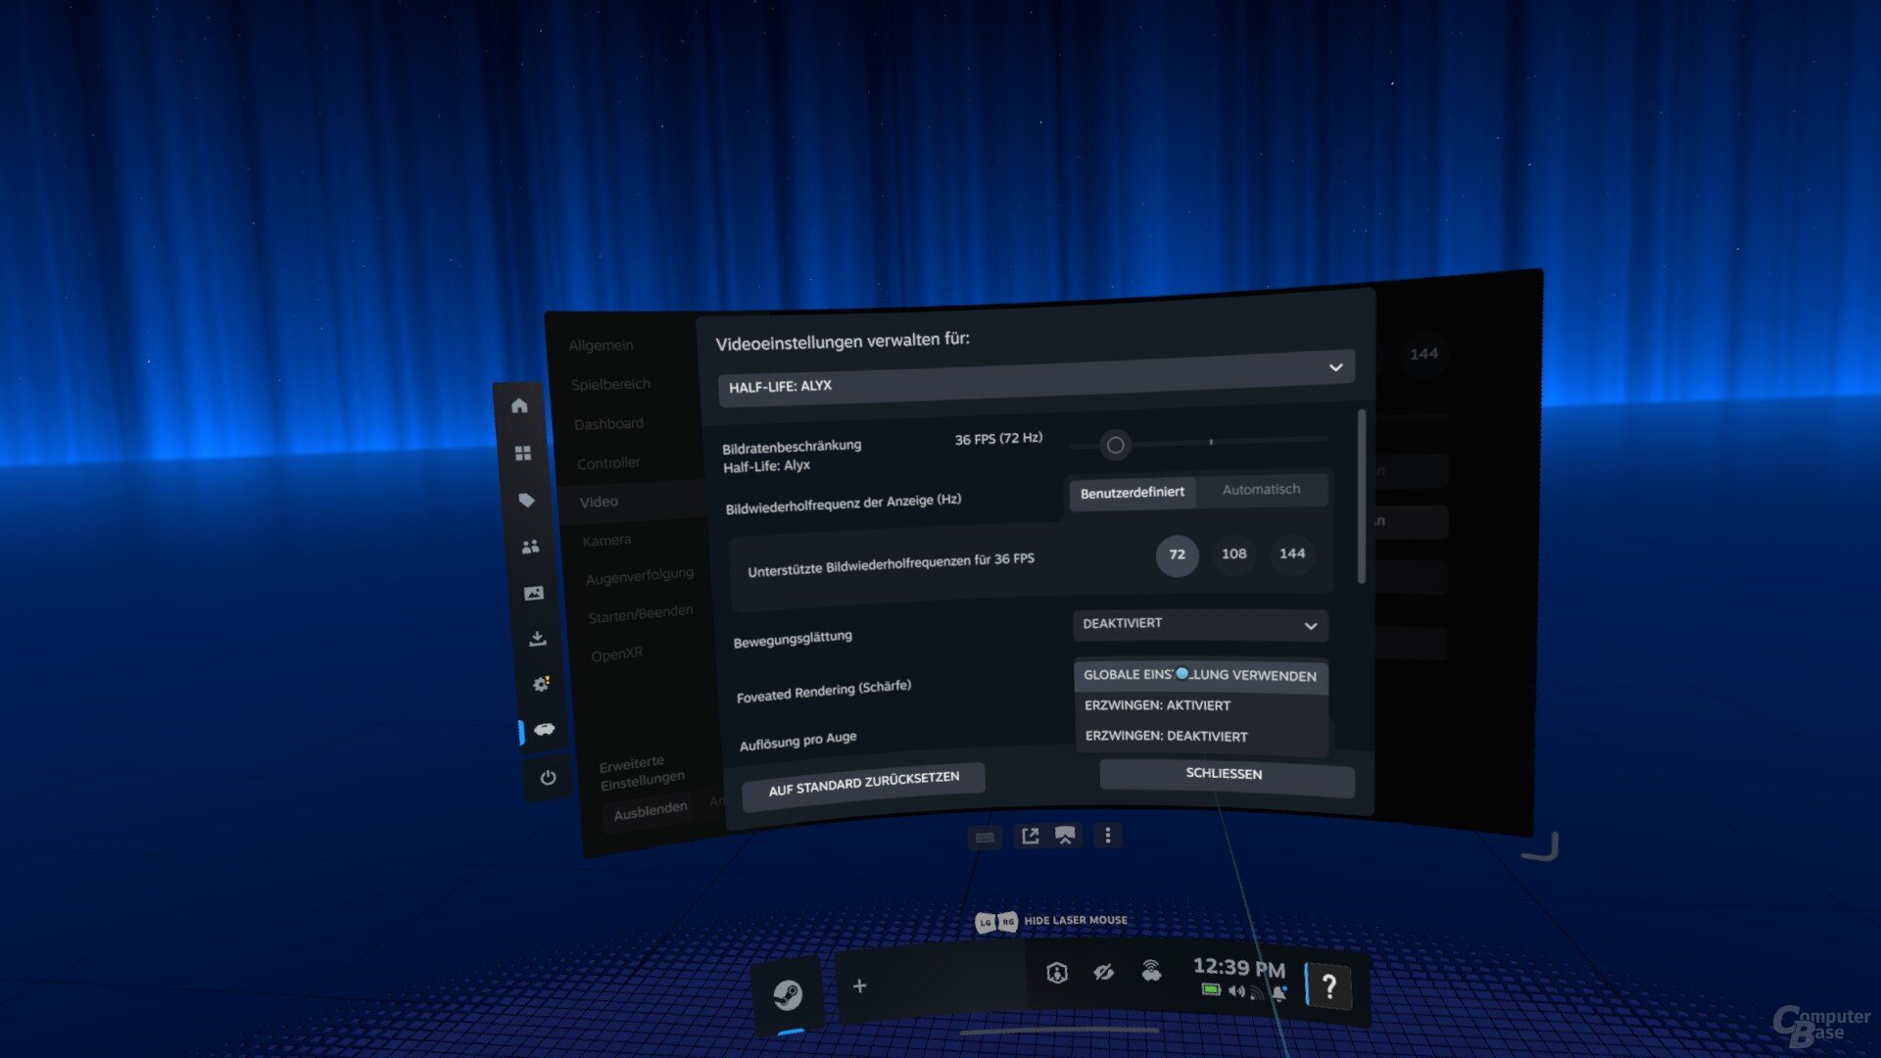This screenshot has height=1058, width=1881.
Task: Click 144 button in background settings panel
Action: (x=1423, y=354)
